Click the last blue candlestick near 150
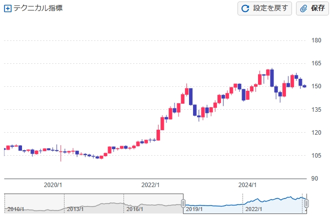This screenshot has height=218, width=333. tap(304, 86)
